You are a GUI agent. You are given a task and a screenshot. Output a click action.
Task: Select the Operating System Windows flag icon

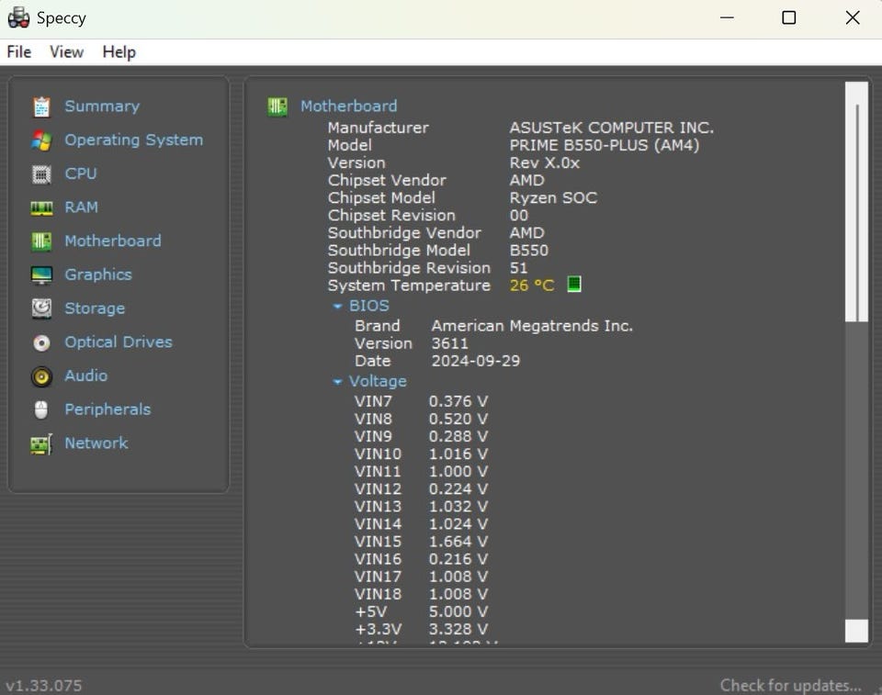point(41,140)
